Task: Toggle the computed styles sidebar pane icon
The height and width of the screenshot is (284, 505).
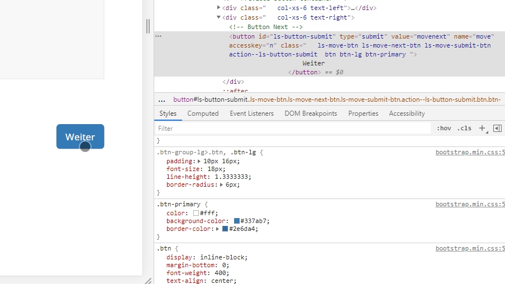Action: point(497,128)
